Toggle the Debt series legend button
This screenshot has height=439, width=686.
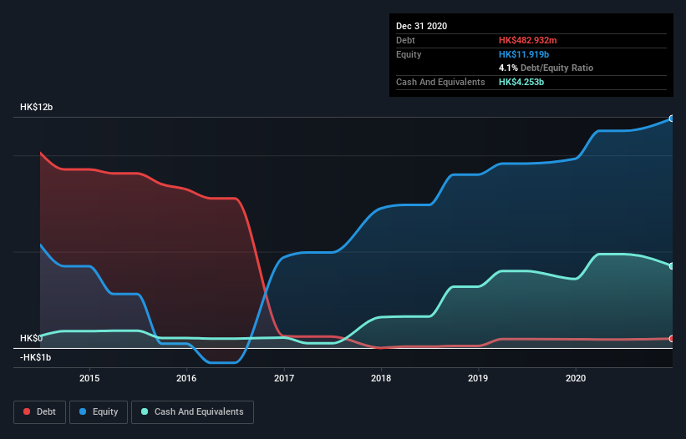coord(40,412)
